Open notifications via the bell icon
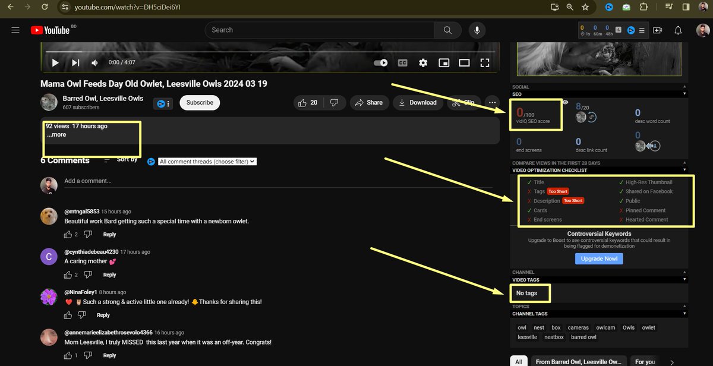 [678, 30]
